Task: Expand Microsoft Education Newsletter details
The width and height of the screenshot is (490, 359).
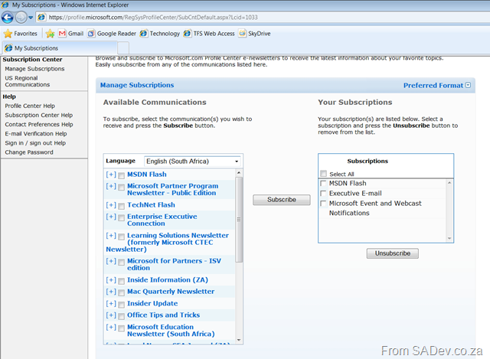Action: point(111,327)
